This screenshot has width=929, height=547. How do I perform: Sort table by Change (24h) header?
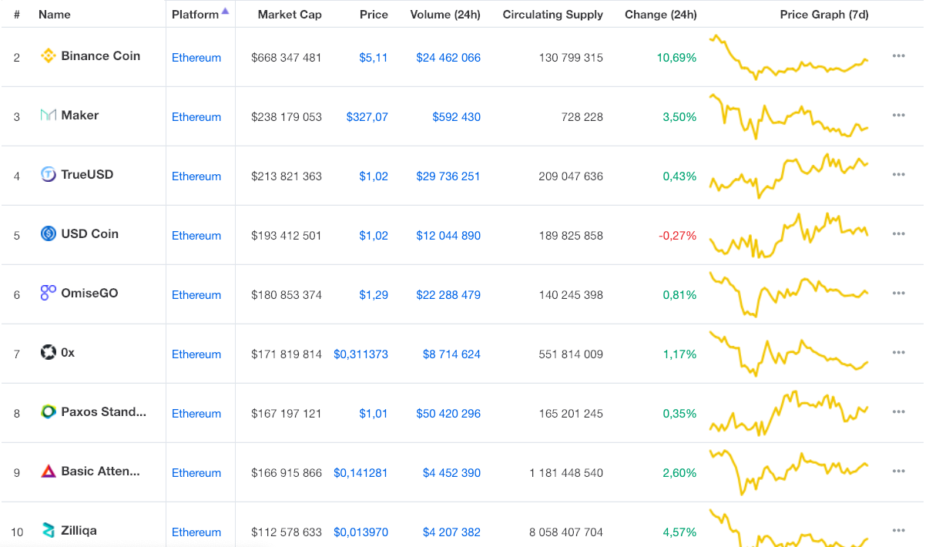(661, 15)
